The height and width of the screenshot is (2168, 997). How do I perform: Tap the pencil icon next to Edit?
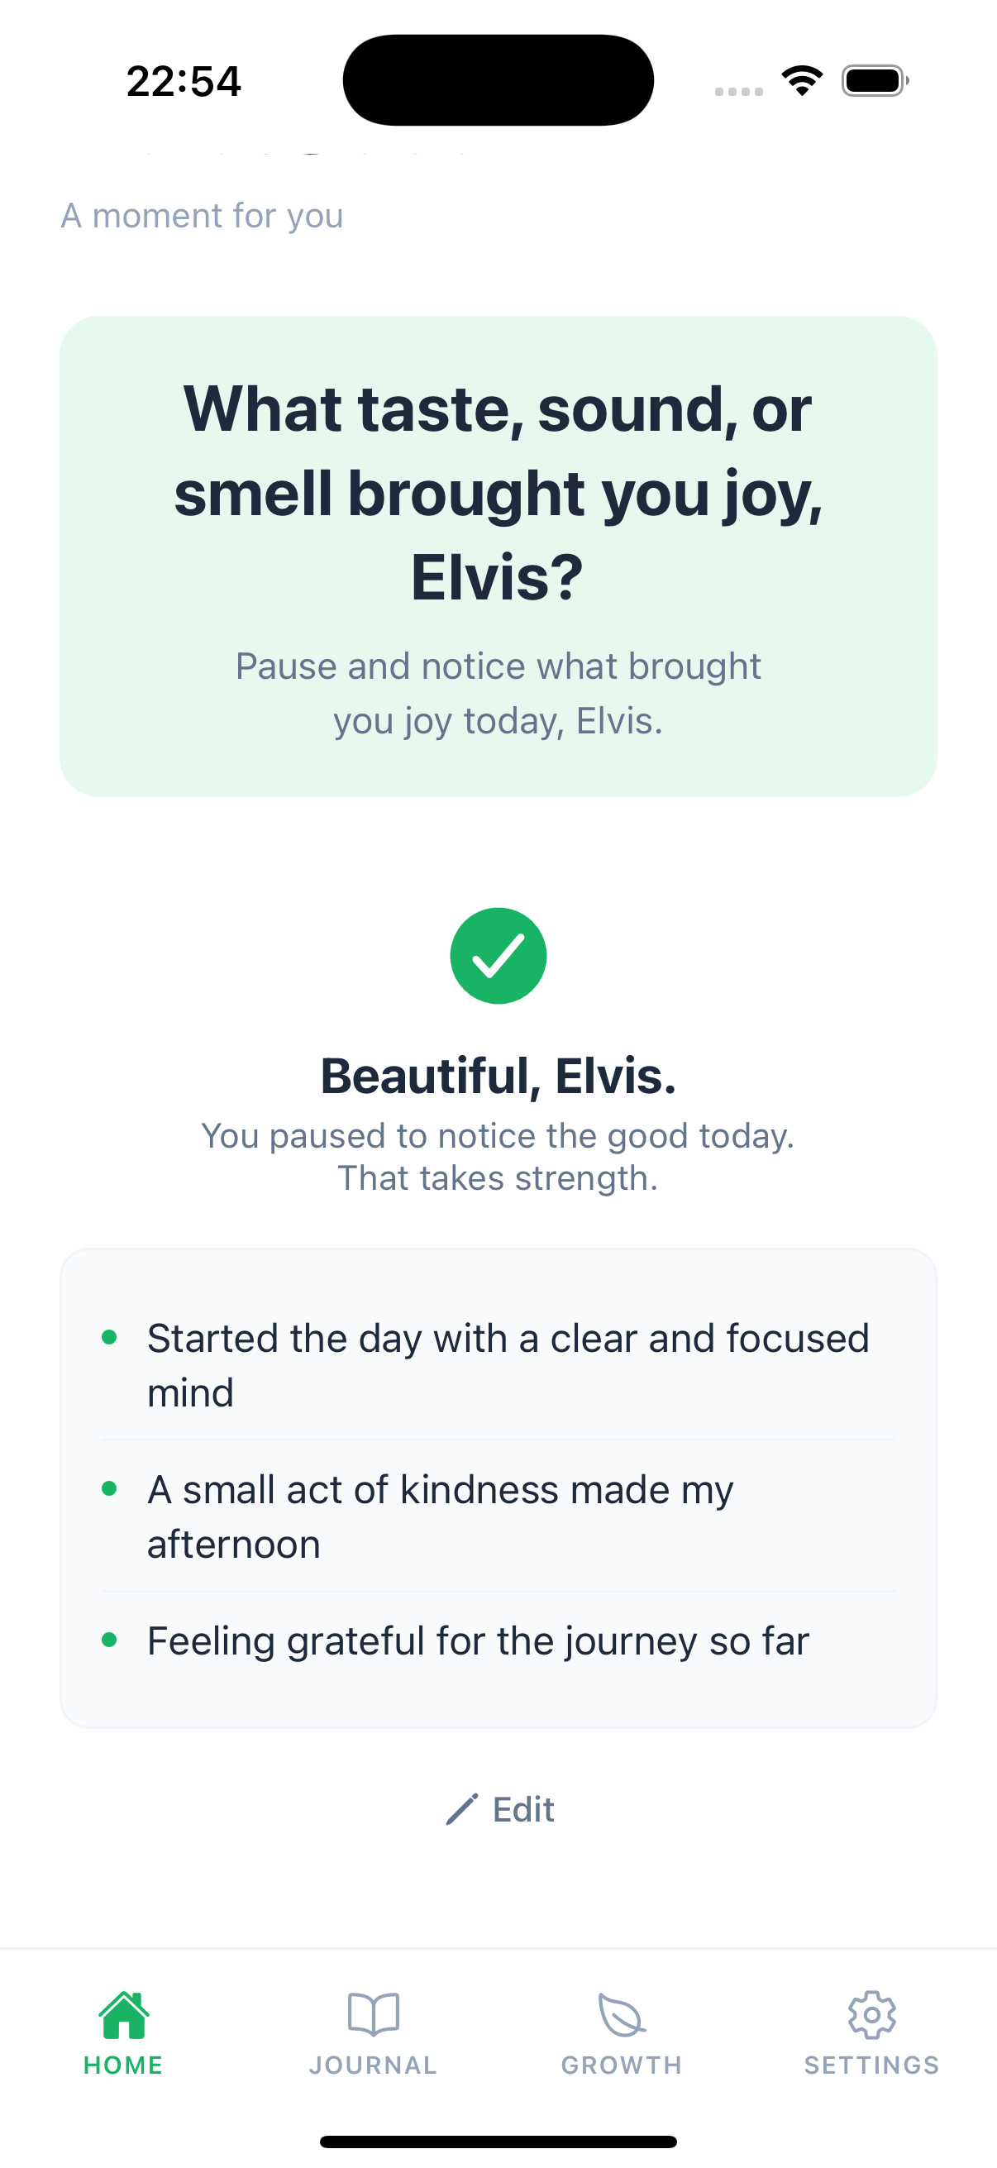pos(463,1807)
